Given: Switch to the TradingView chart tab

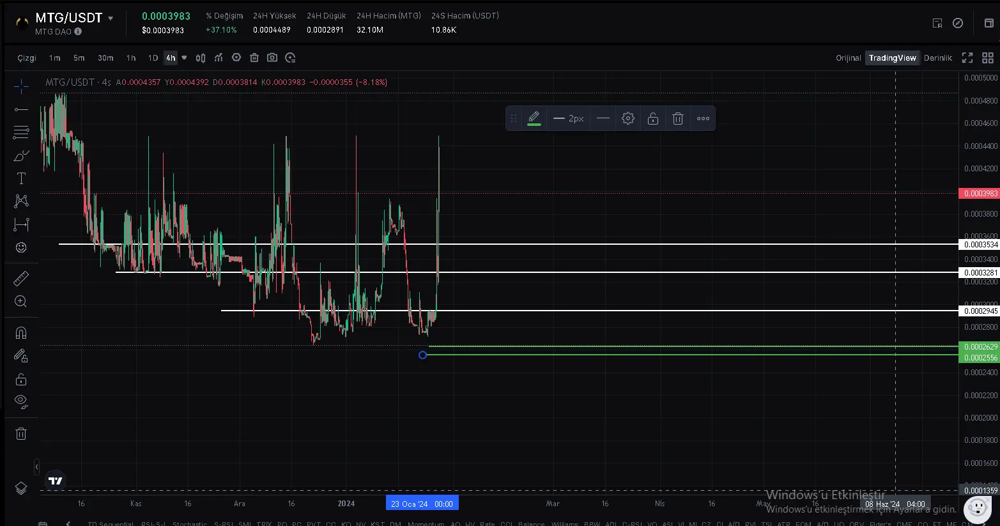Looking at the screenshot, I should pyautogui.click(x=893, y=58).
